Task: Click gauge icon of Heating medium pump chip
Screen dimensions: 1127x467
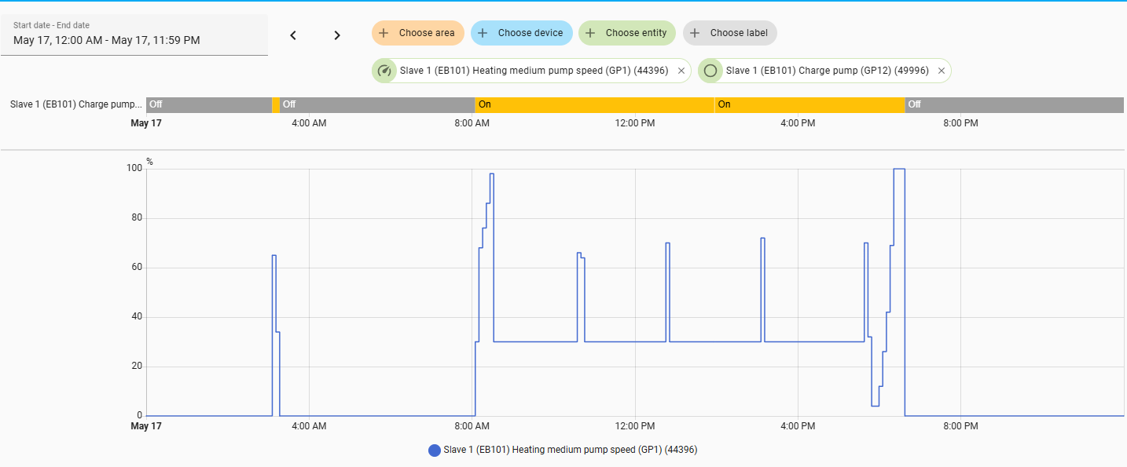Action: pyautogui.click(x=384, y=71)
